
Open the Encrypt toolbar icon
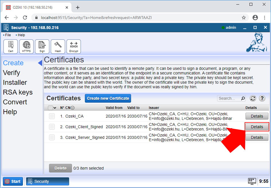(74, 47)
